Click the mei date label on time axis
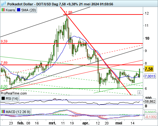The image size is (158, 126). pyautogui.click(x=119, y=123)
